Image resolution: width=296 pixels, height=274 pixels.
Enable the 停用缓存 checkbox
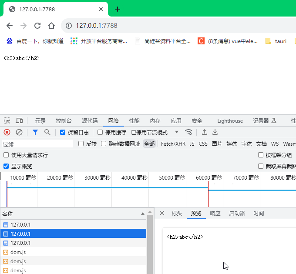[x=100, y=132]
